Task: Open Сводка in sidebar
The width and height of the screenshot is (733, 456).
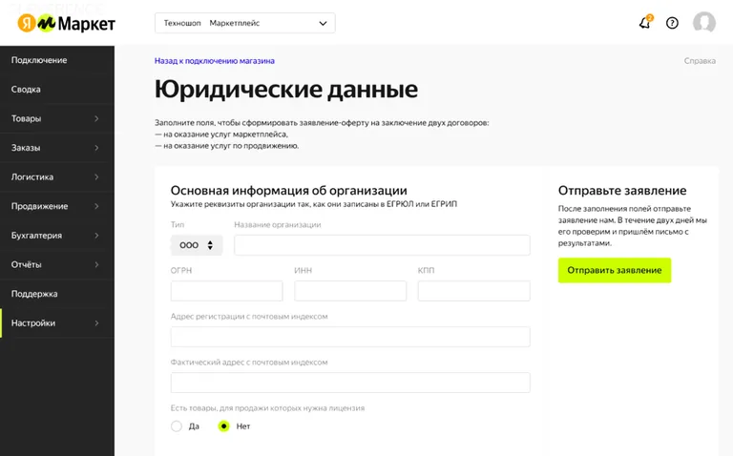Action: coord(57,90)
